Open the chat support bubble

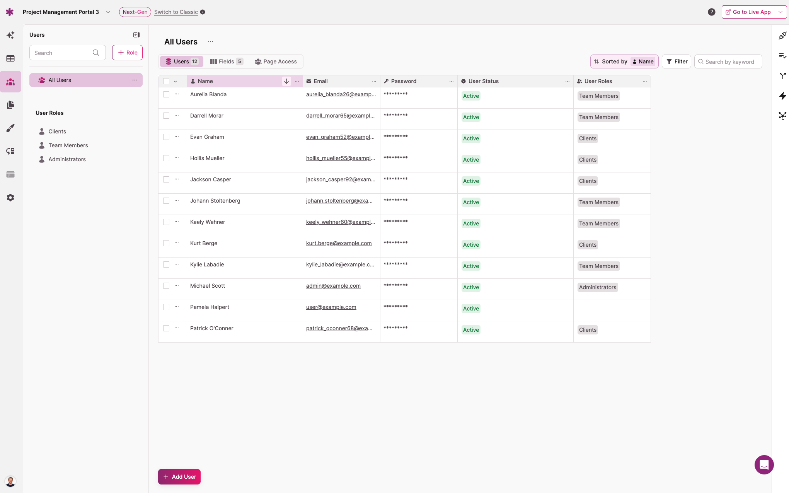click(764, 464)
